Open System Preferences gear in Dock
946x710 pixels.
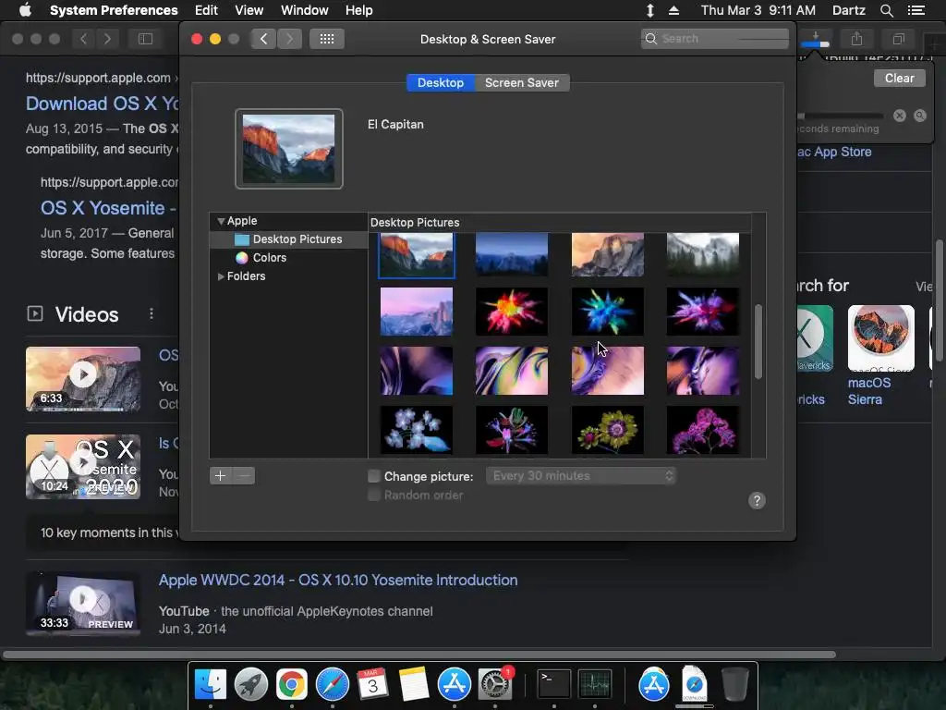[x=495, y=684]
